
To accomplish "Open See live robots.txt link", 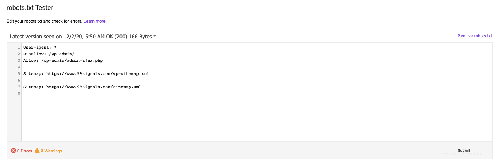I will (x=475, y=36).
